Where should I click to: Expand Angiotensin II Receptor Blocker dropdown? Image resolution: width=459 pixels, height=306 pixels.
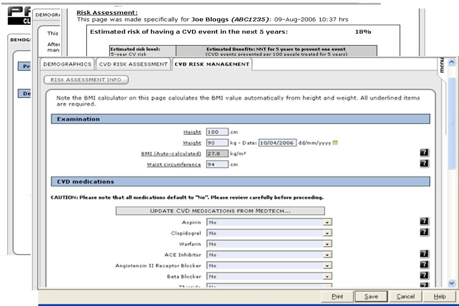coord(327,266)
